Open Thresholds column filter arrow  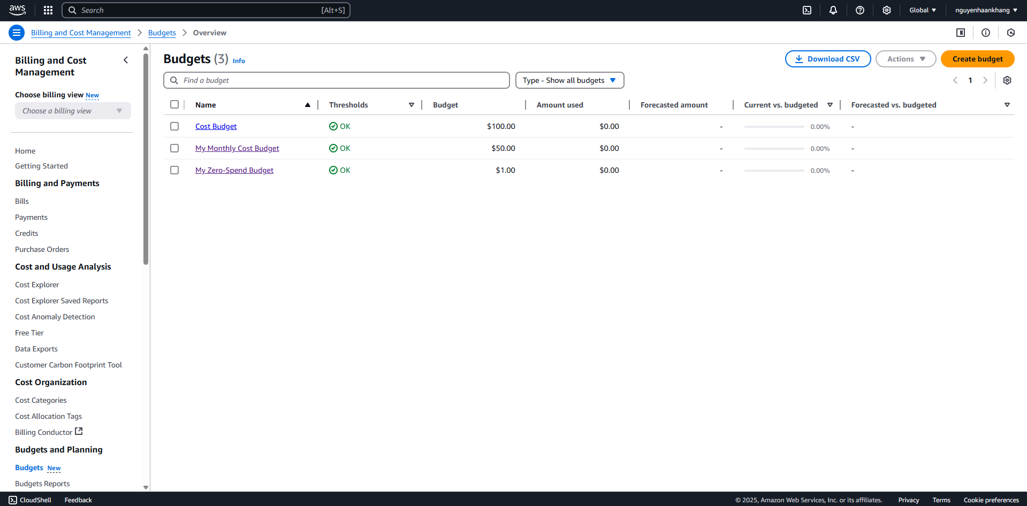pyautogui.click(x=412, y=105)
